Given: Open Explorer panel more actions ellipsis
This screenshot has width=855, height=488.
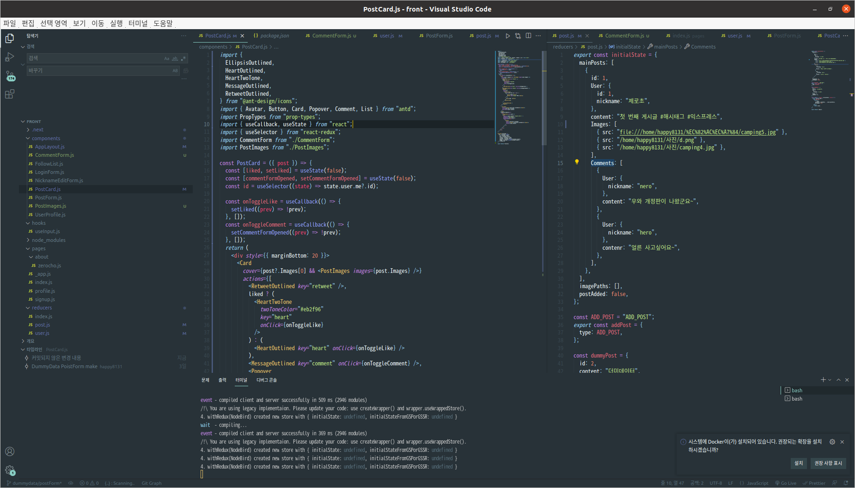Looking at the screenshot, I should pyautogui.click(x=184, y=36).
